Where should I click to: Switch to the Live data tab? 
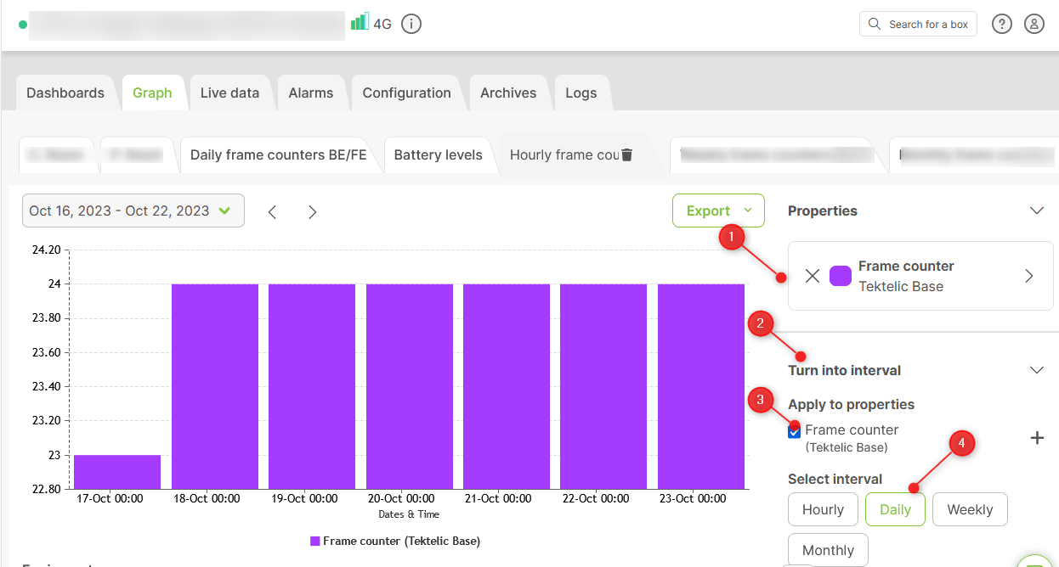tap(229, 93)
